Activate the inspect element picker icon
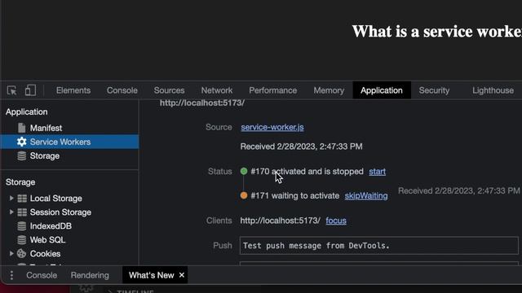The image size is (522, 293). coord(12,90)
